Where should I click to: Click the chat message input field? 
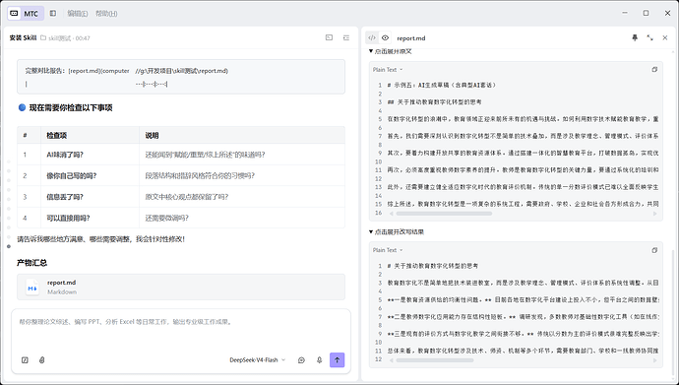point(181,331)
